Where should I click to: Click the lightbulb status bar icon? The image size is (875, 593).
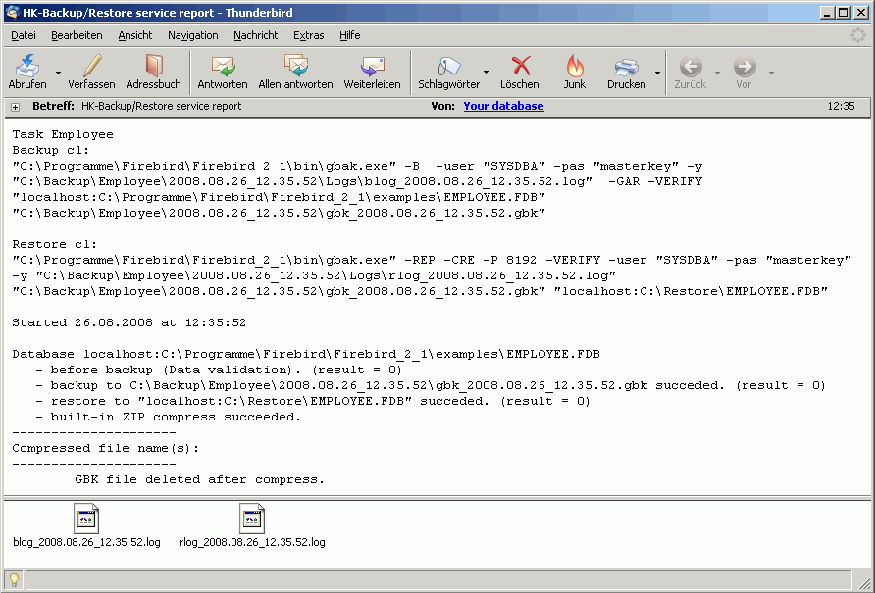tap(14, 580)
